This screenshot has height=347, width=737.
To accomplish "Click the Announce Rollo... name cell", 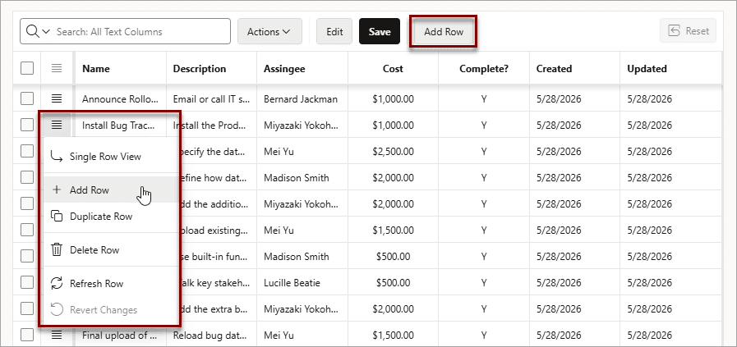I will pyautogui.click(x=120, y=99).
